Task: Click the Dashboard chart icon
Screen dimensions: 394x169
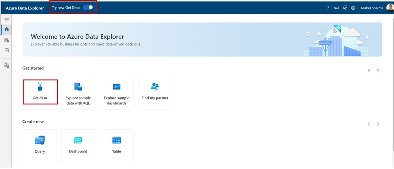Action: coord(78,140)
